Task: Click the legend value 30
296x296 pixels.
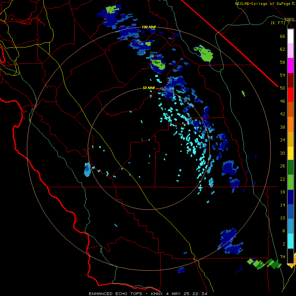Action: click(x=283, y=153)
